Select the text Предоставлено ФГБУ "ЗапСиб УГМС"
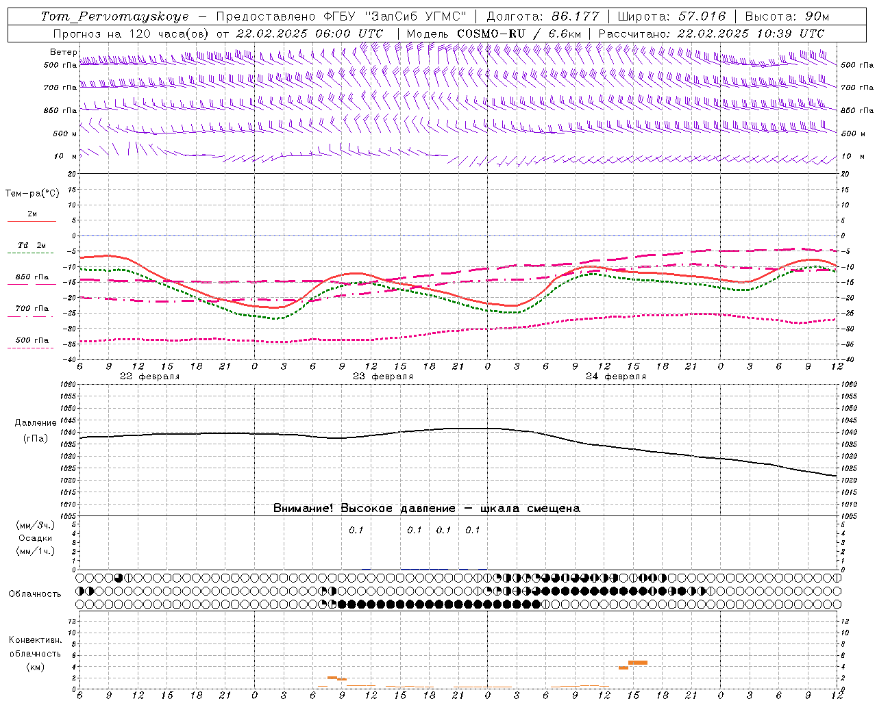The height and width of the screenshot is (701, 877). pos(341,16)
